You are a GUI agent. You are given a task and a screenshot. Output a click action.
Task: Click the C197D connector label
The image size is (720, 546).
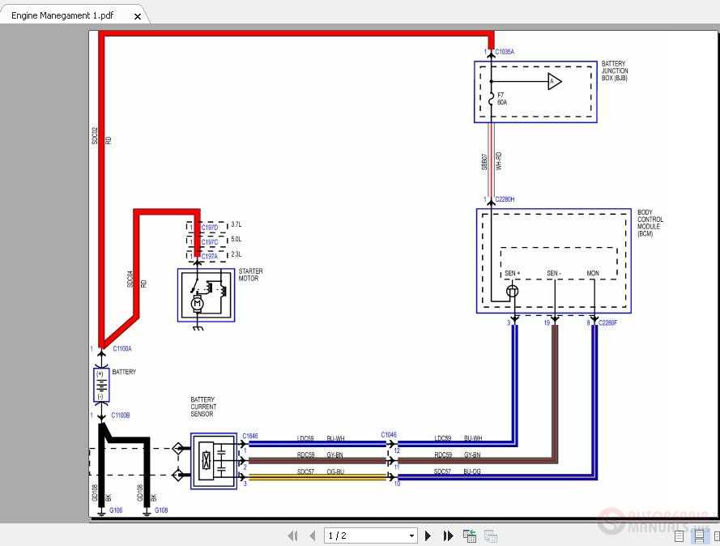pyautogui.click(x=210, y=228)
